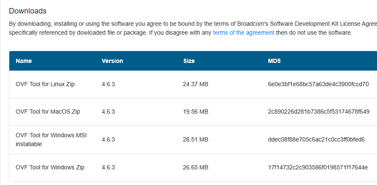Open the terms of the agreement link
The height and width of the screenshot is (185, 377).
[x=244, y=33]
